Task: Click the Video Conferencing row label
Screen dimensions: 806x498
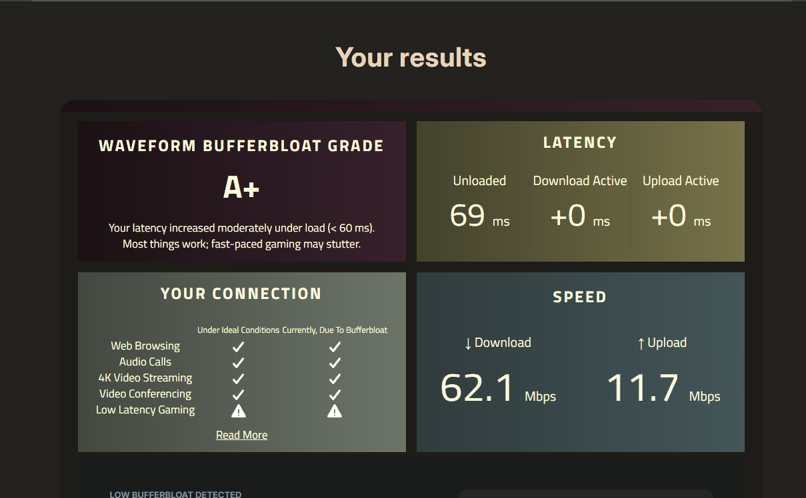Action: click(x=145, y=394)
